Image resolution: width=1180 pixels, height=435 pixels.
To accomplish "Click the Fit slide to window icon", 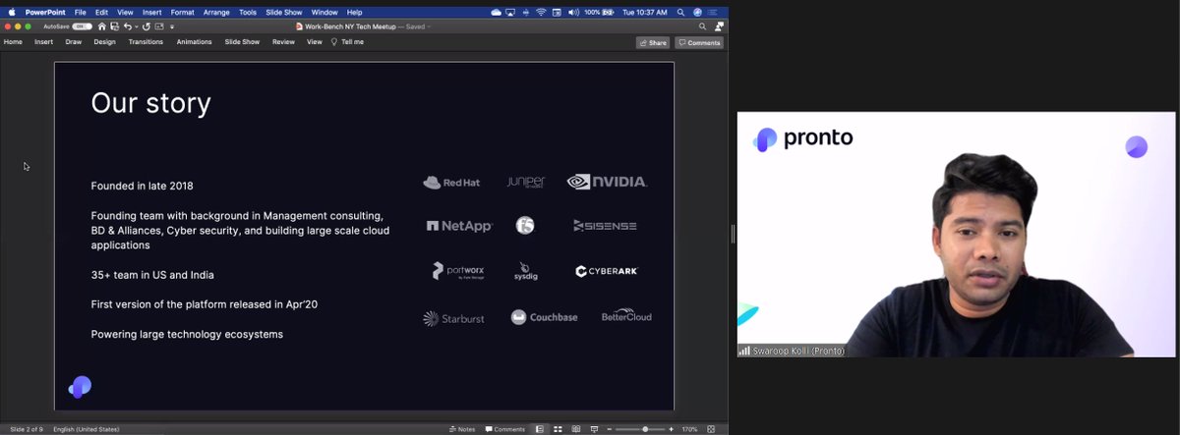I will 711,429.
